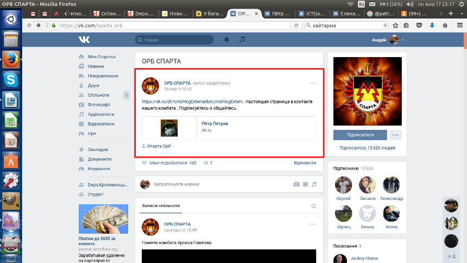Click the VK logo icon
The image size is (467, 263).
(84, 40)
